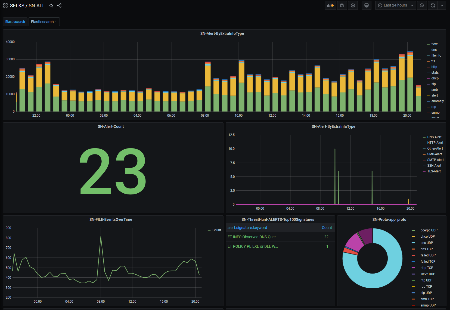The image size is (450, 310).
Task: Open SN-ThreatHunt-ALERTS-Top100Signatures panel title menu
Action: point(278,219)
